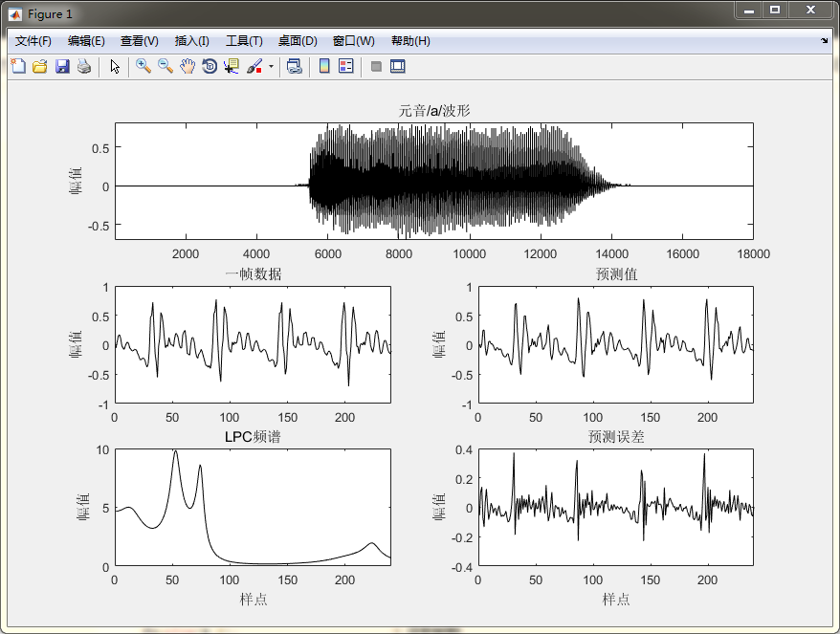This screenshot has width=840, height=634.
Task: Insert a colorbar using the toolbar icon
Action: coord(324,66)
